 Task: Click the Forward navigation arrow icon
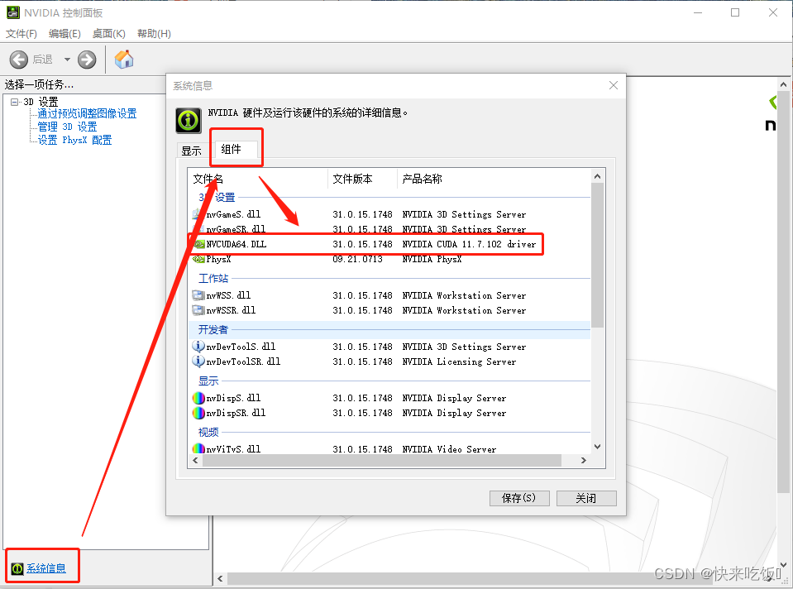86,59
